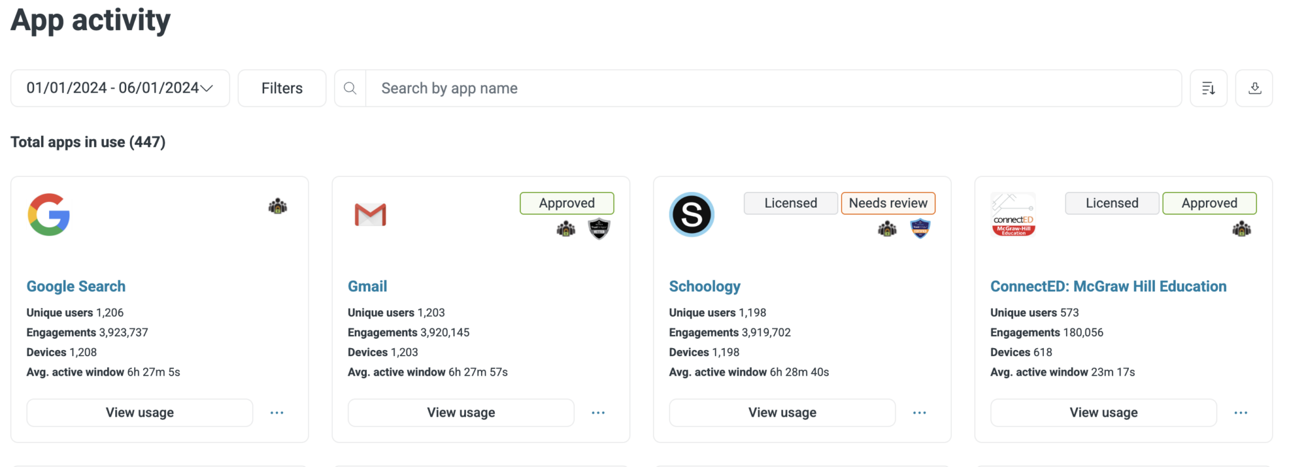Open more options menu on Gmail card
This screenshot has width=1291, height=467.
click(598, 413)
